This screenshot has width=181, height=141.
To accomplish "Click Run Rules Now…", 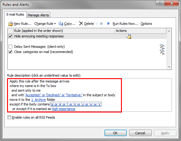I will (x=126, y=24).
